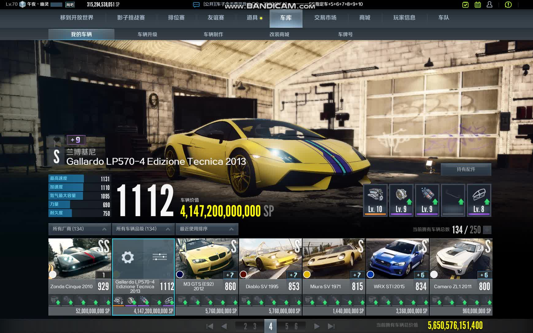The width and height of the screenshot is (533, 333).
Task: Expand the 所有厂商 (134) filter
Action: point(80,229)
